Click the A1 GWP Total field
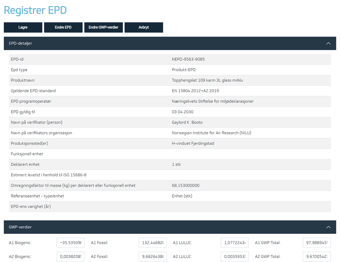Image resolution: width=340 pixels, height=262 pixels. [316, 243]
